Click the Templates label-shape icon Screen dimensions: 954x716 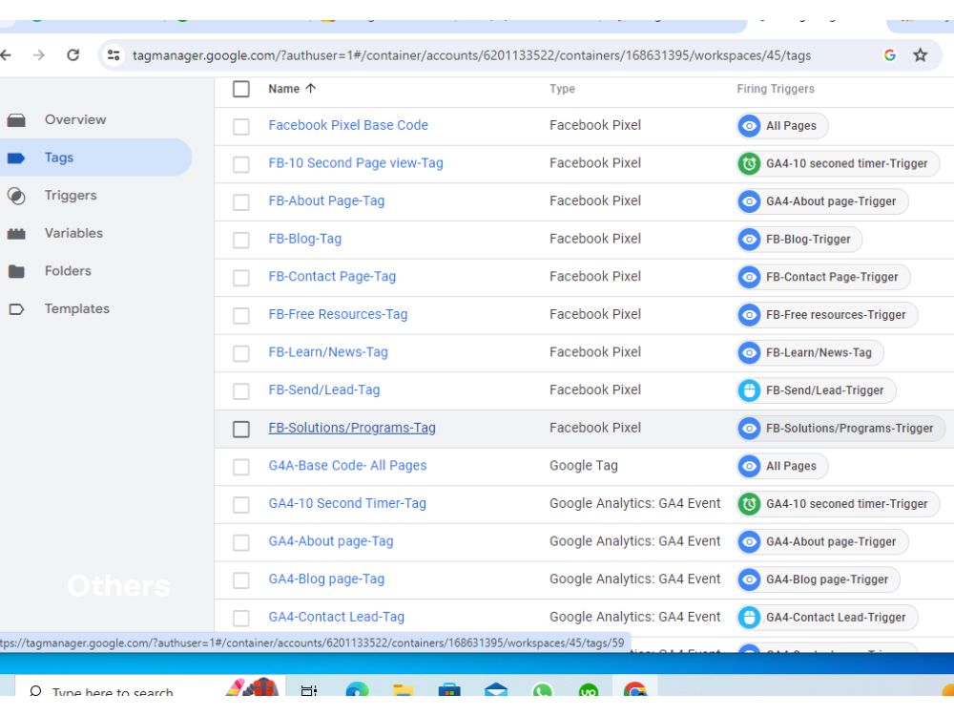pos(16,309)
